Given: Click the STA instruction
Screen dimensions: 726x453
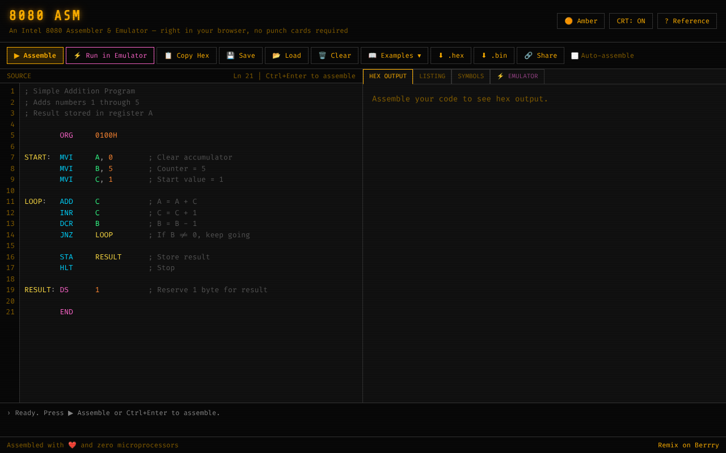Looking at the screenshot, I should tap(66, 257).
